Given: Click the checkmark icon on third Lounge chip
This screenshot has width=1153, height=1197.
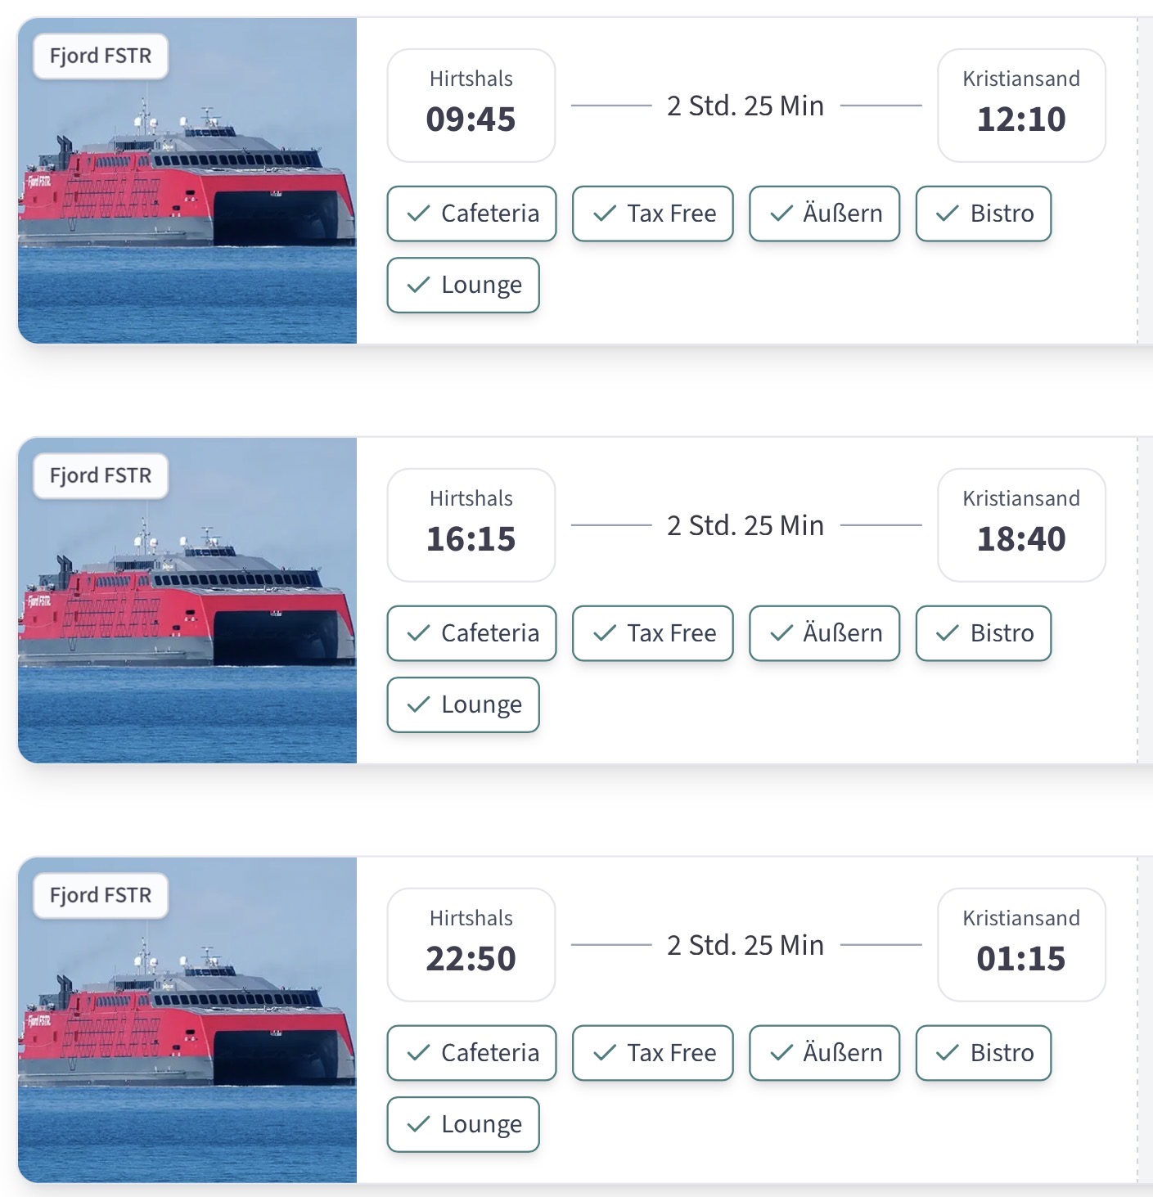Looking at the screenshot, I should point(418,1124).
